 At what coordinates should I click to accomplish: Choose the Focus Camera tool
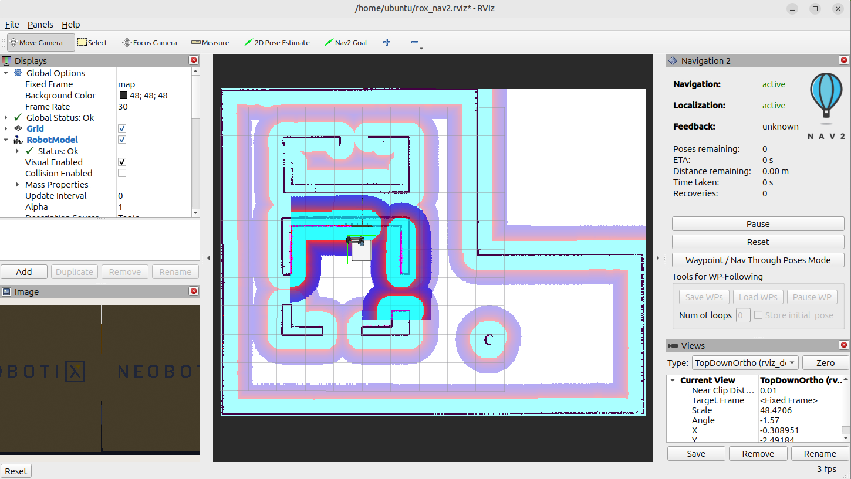(x=150, y=42)
